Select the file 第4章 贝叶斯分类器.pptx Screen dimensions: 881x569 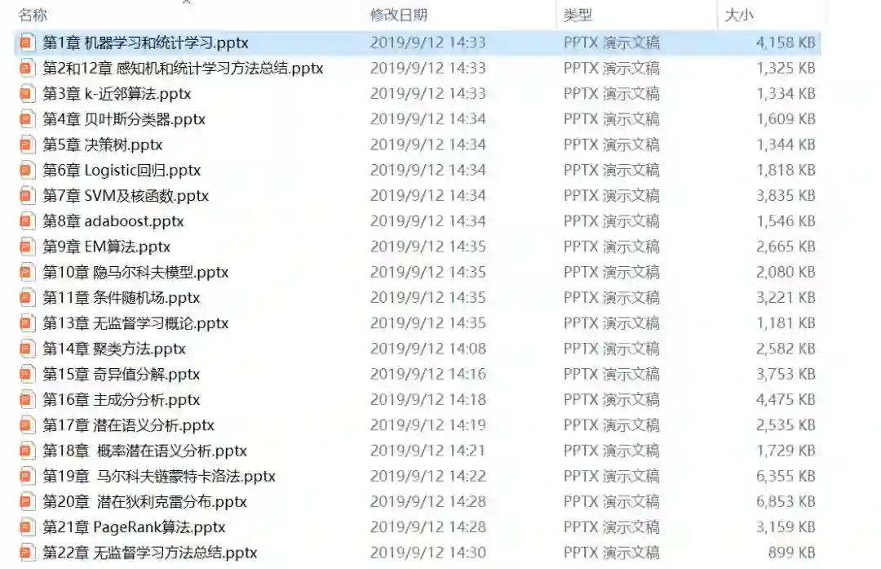(x=124, y=119)
